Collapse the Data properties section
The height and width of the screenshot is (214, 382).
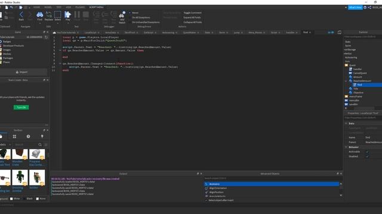(346, 124)
